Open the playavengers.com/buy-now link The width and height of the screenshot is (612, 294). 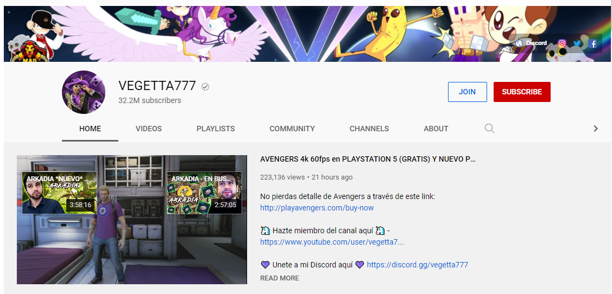coord(317,208)
